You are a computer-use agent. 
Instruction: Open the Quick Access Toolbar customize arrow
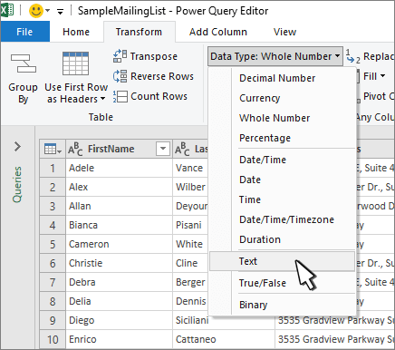61,12
